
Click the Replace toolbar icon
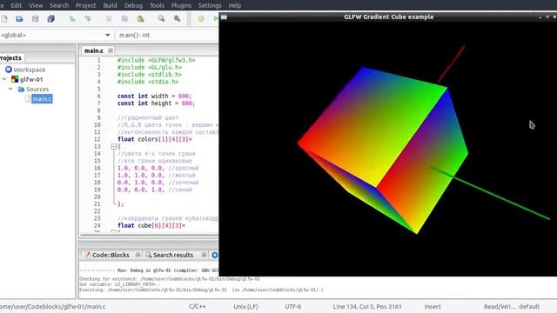pos(177,18)
